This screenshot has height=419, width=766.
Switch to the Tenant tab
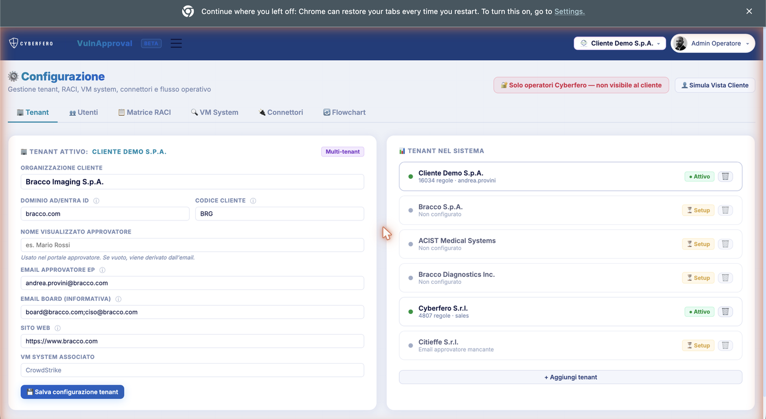click(x=33, y=112)
